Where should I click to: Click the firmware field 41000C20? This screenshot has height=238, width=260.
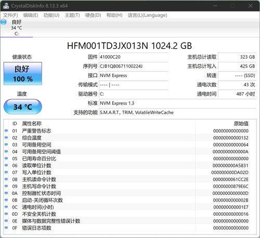pos(134,57)
